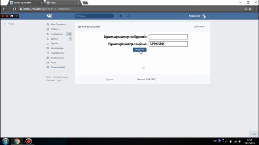Click the Разработчикам footer link

tap(60, 77)
